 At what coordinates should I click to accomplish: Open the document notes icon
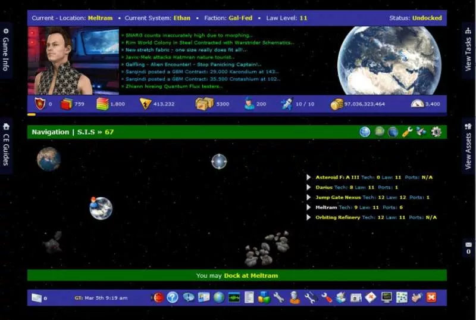pyautogui.click(x=249, y=297)
